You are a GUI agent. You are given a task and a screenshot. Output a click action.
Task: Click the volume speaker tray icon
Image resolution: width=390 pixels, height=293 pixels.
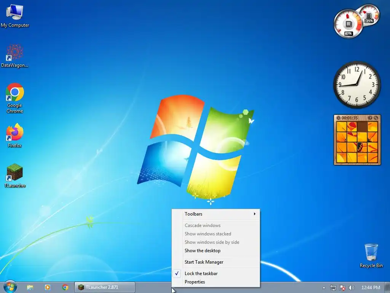pyautogui.click(x=351, y=288)
